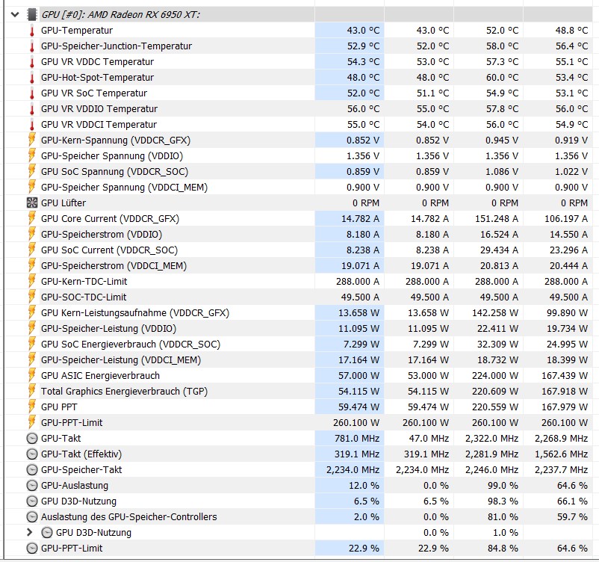
Task: Click maximum hot-spot value 60.0 °C
Action: [x=502, y=78]
